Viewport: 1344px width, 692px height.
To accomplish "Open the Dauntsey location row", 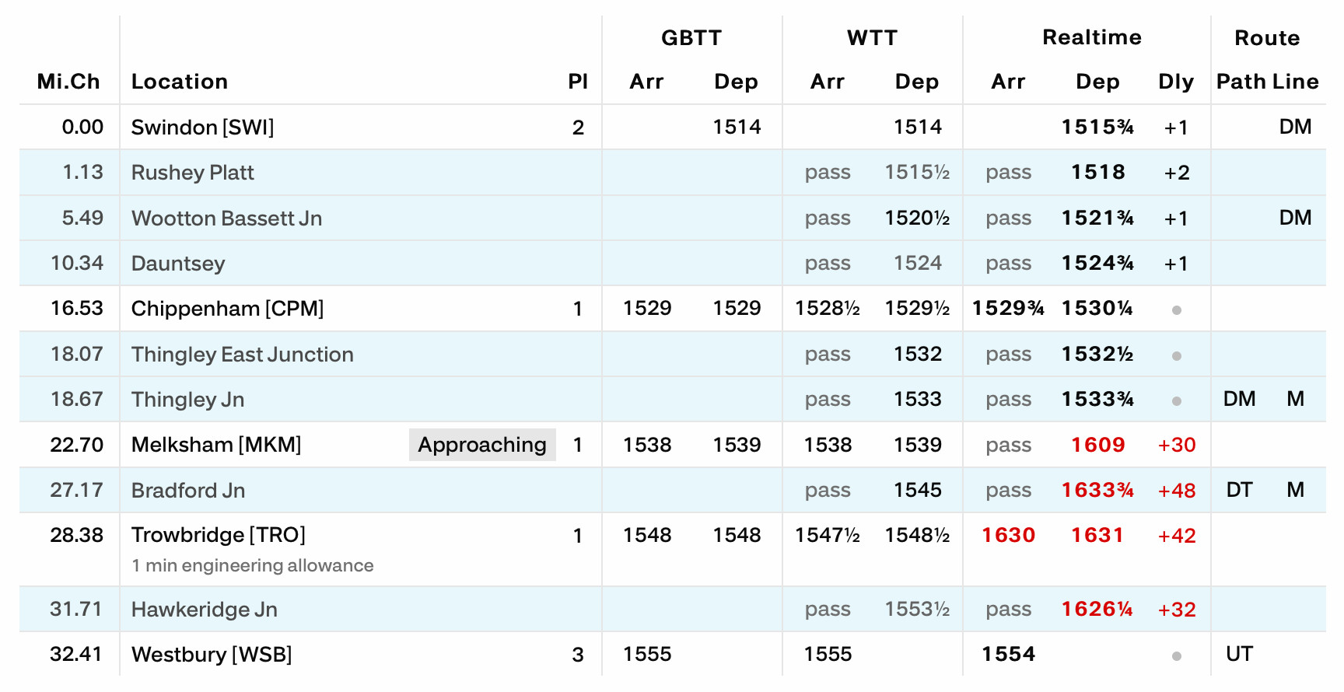I will (178, 264).
